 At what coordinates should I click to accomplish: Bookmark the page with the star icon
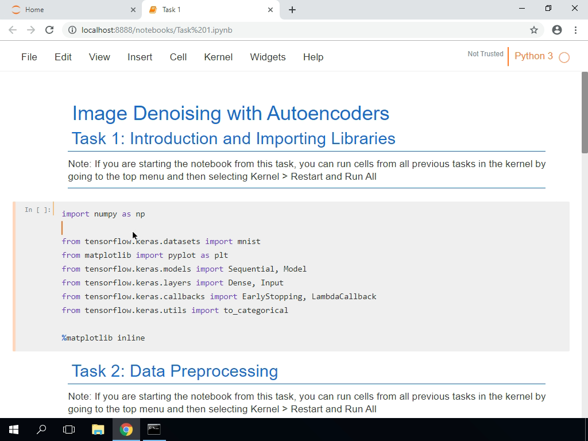(534, 30)
